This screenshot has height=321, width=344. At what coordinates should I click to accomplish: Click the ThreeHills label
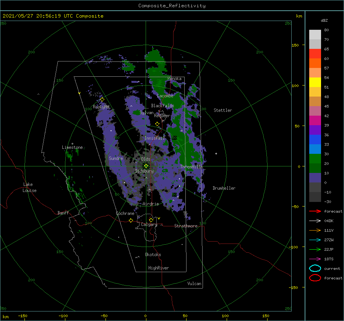pos(192,167)
